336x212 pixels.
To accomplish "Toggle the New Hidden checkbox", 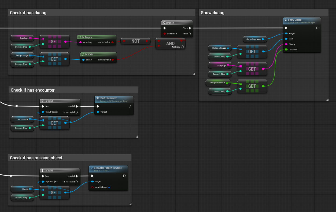I will [109, 187].
